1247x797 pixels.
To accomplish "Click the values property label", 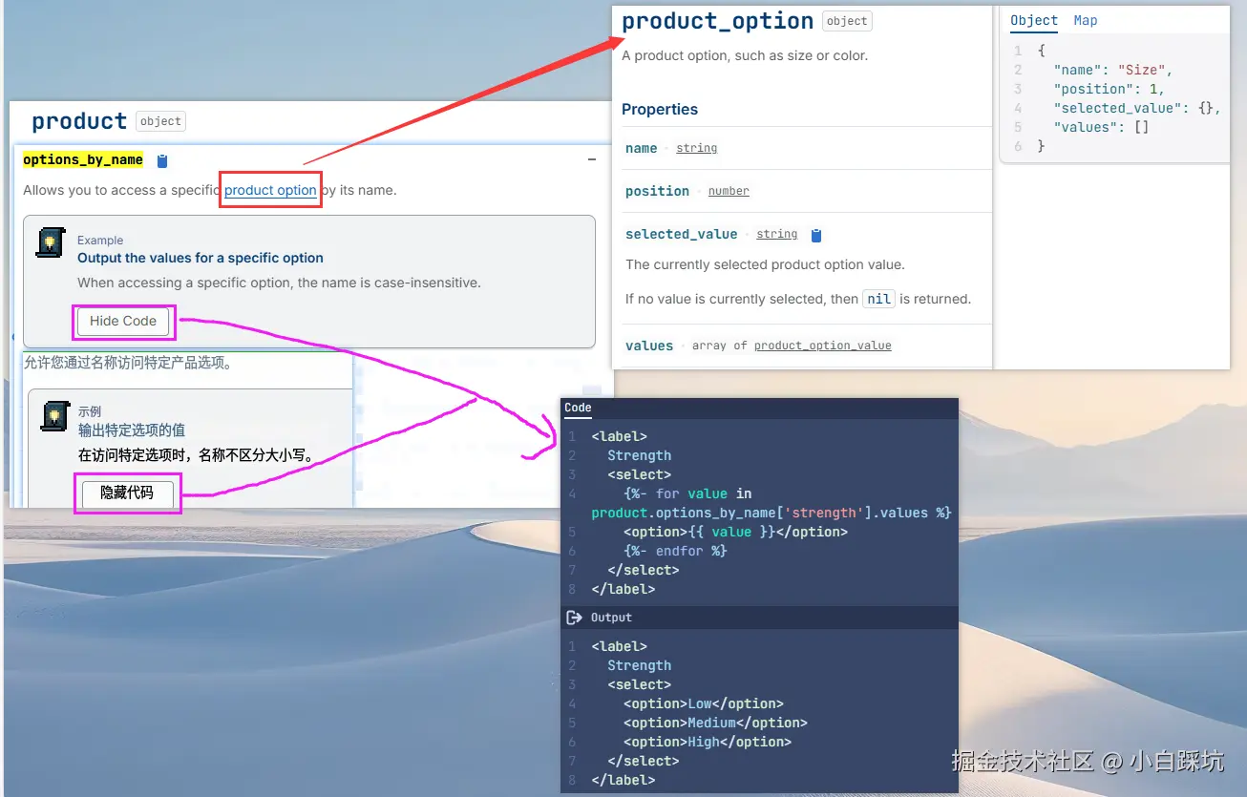I will coord(649,346).
